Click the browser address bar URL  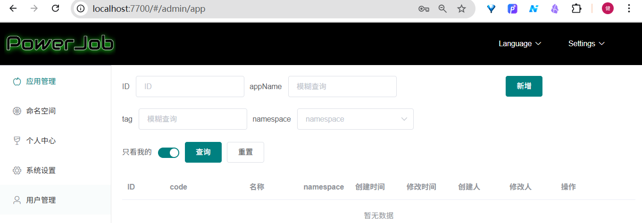149,8
